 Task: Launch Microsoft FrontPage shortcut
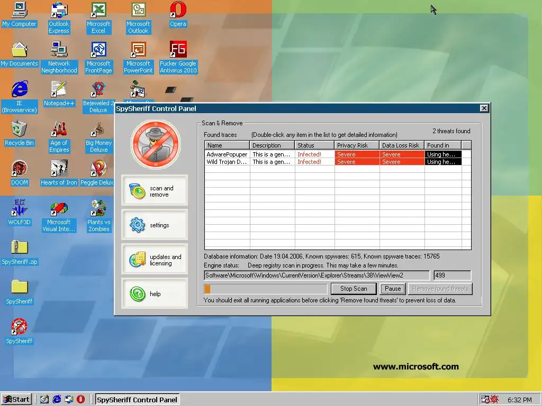tap(98, 57)
